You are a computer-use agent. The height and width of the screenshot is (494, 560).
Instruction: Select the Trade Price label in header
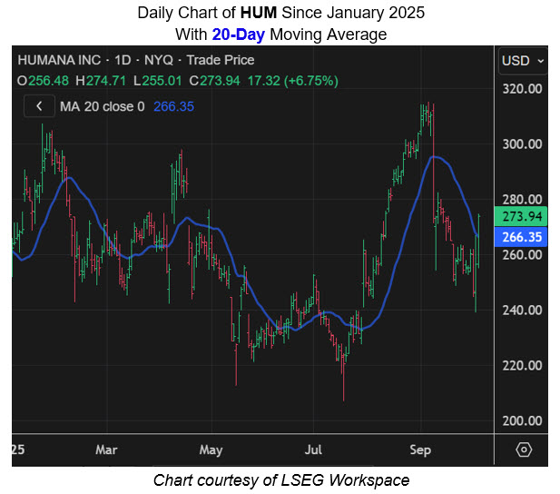[x=223, y=60]
